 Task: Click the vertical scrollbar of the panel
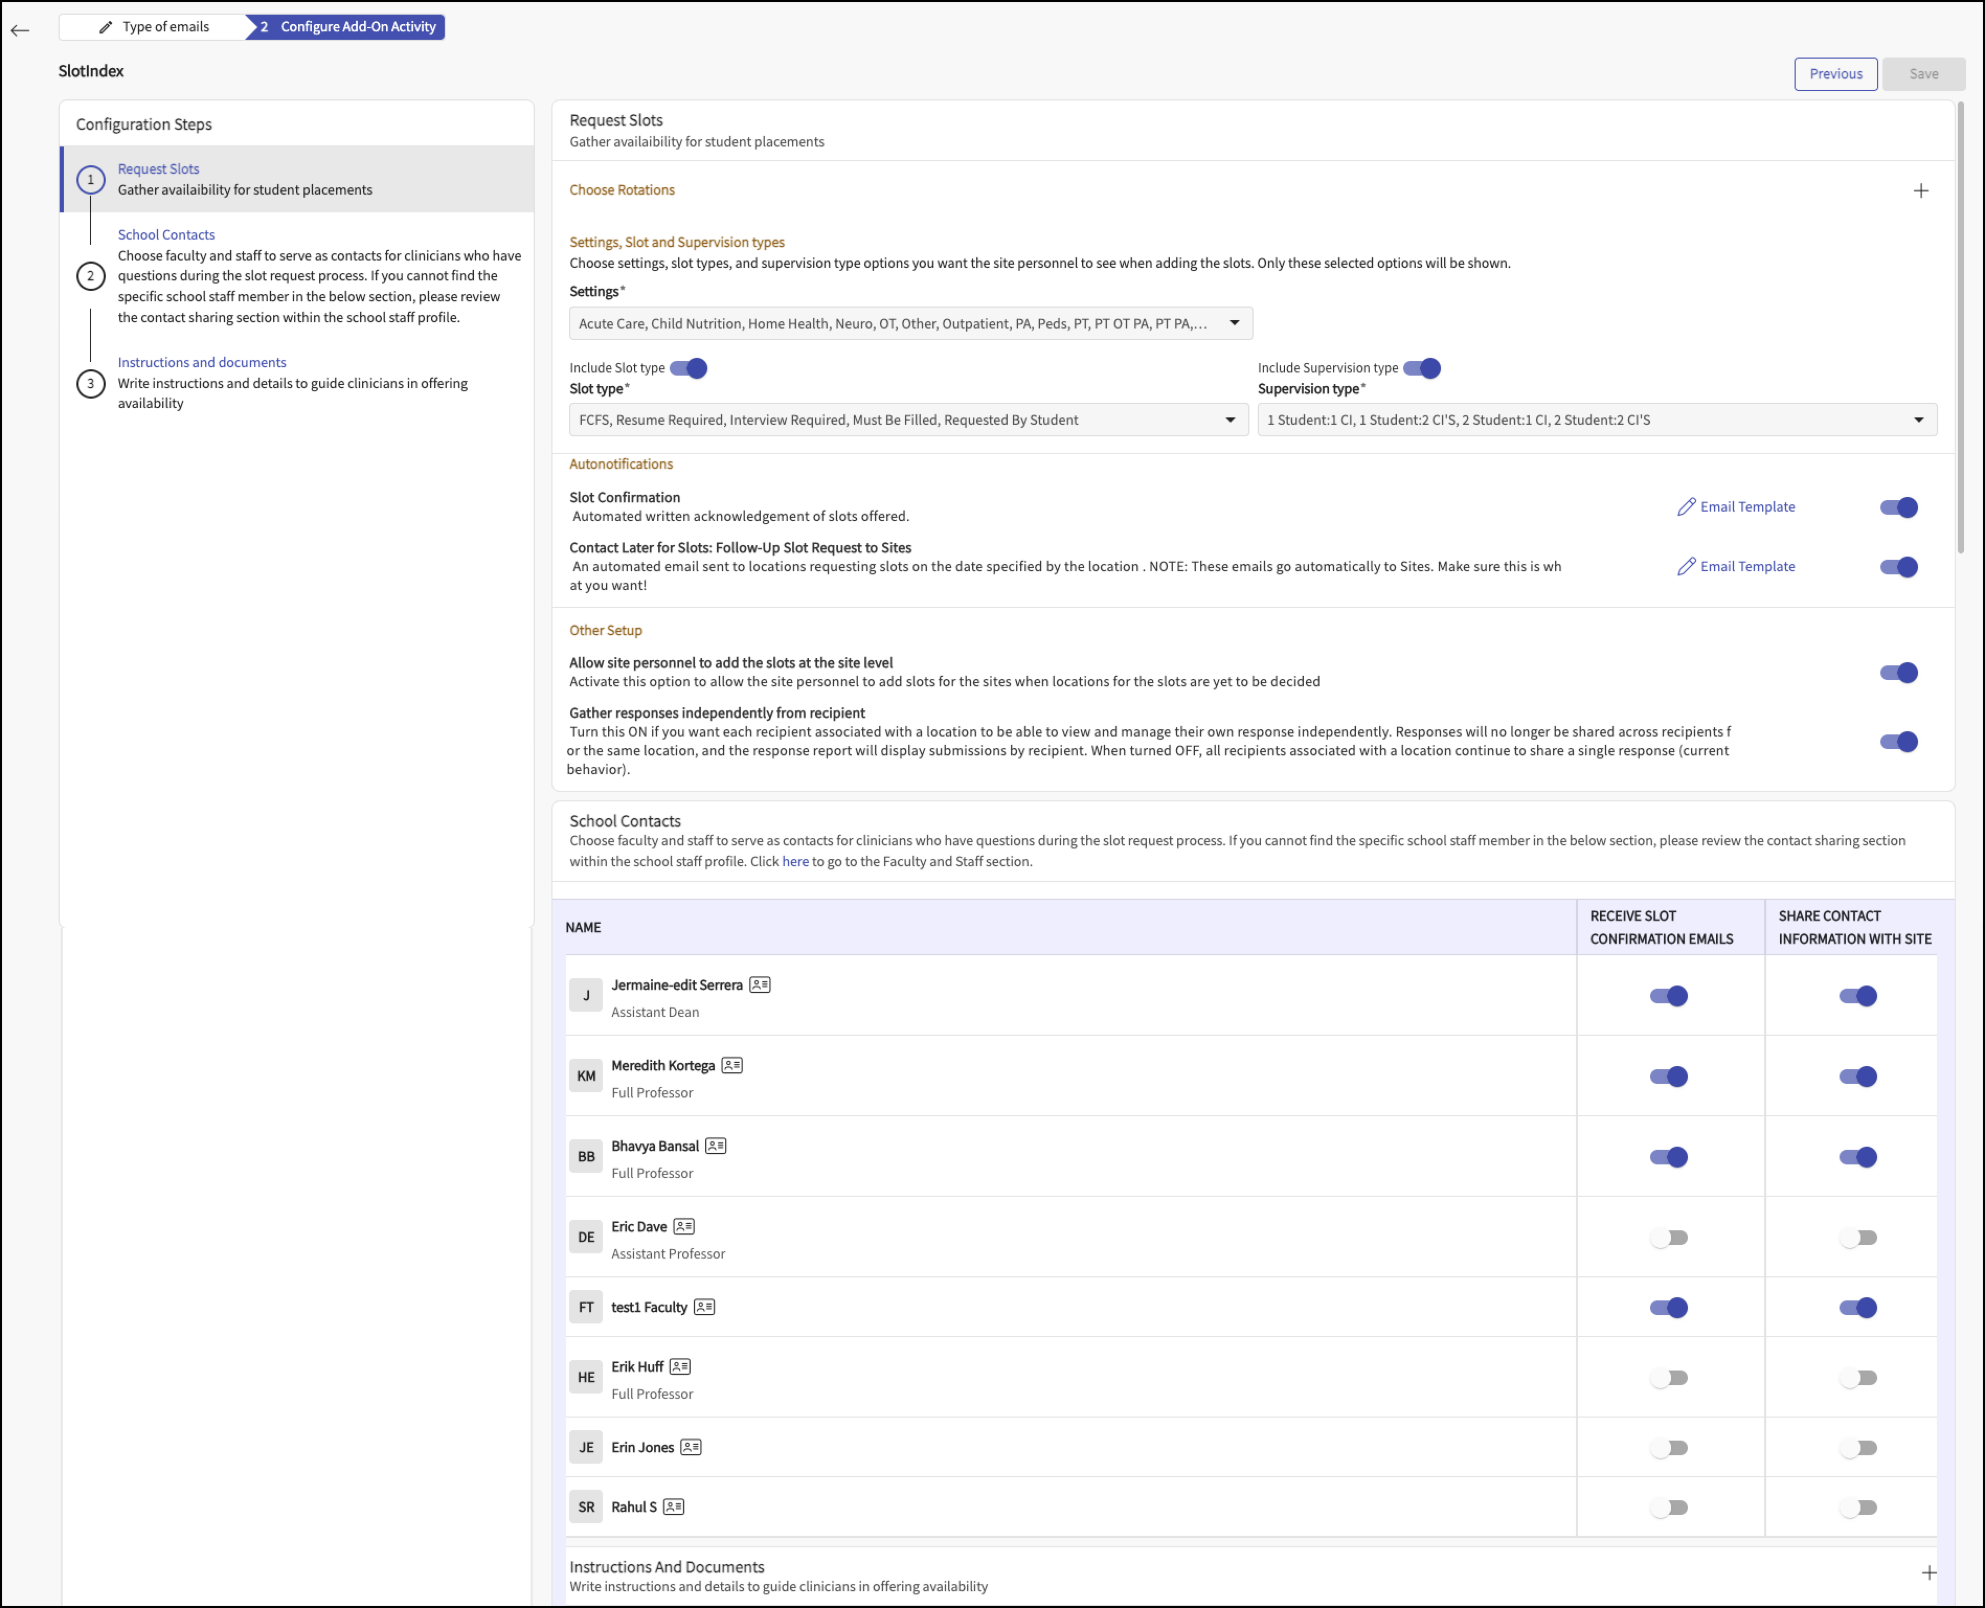(1961, 329)
